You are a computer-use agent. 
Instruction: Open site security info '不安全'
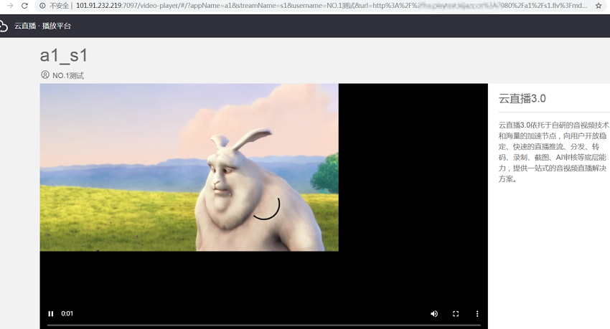coord(55,6)
